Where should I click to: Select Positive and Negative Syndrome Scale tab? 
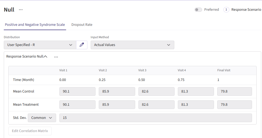point(35,25)
